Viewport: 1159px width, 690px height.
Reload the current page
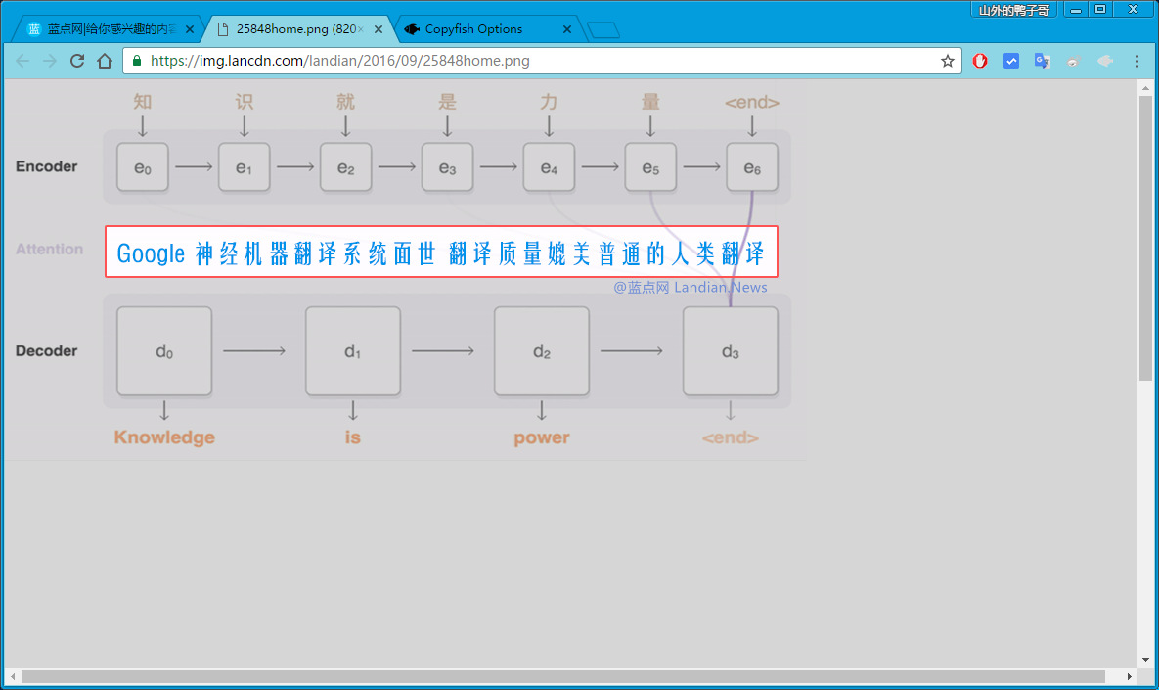pyautogui.click(x=77, y=61)
